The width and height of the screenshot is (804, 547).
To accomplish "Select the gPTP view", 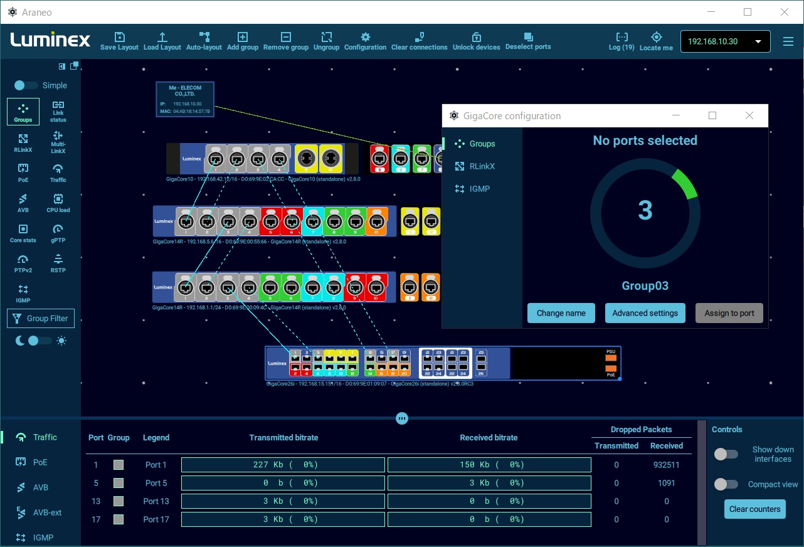I will pos(58,232).
